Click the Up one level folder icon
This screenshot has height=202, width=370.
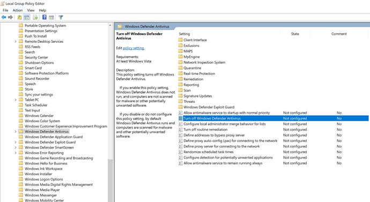[x=20, y=17]
